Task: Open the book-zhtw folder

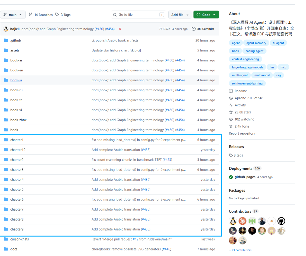Action: [x=18, y=120]
